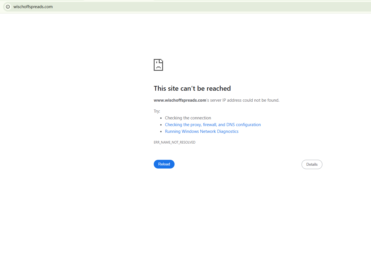
Task: Click the 'Checking the connection' list item
Action: point(188,118)
